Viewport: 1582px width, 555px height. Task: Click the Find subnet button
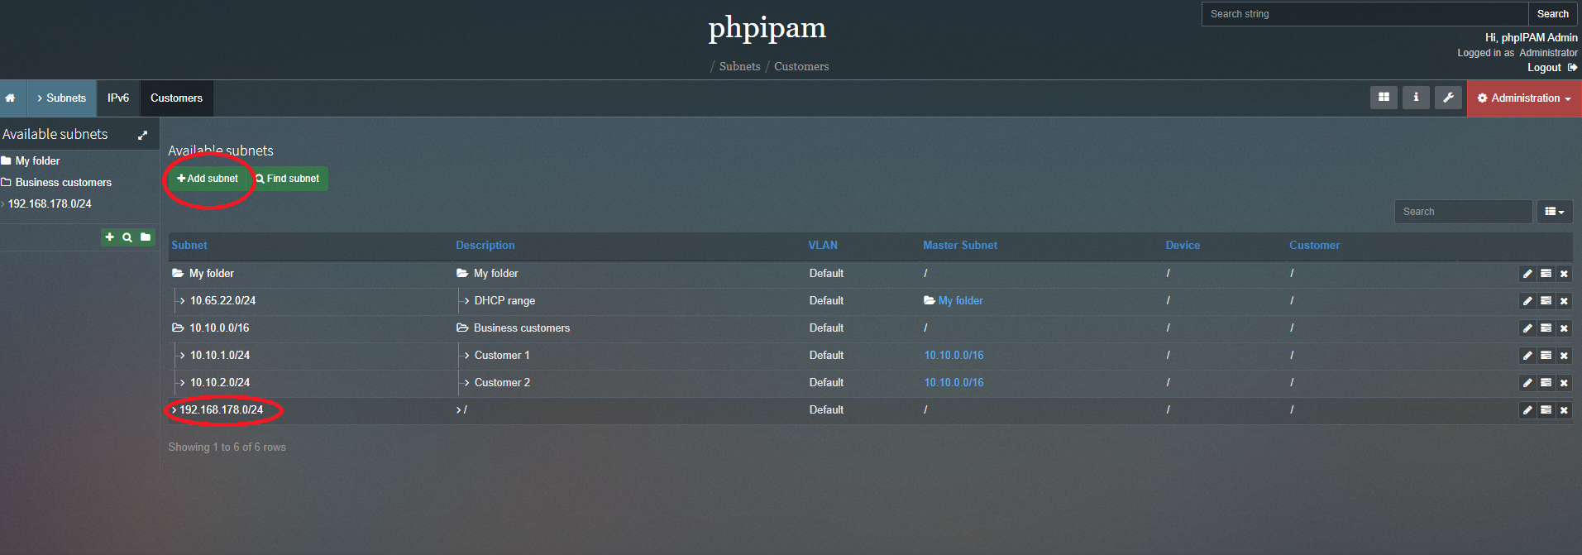[x=288, y=179]
